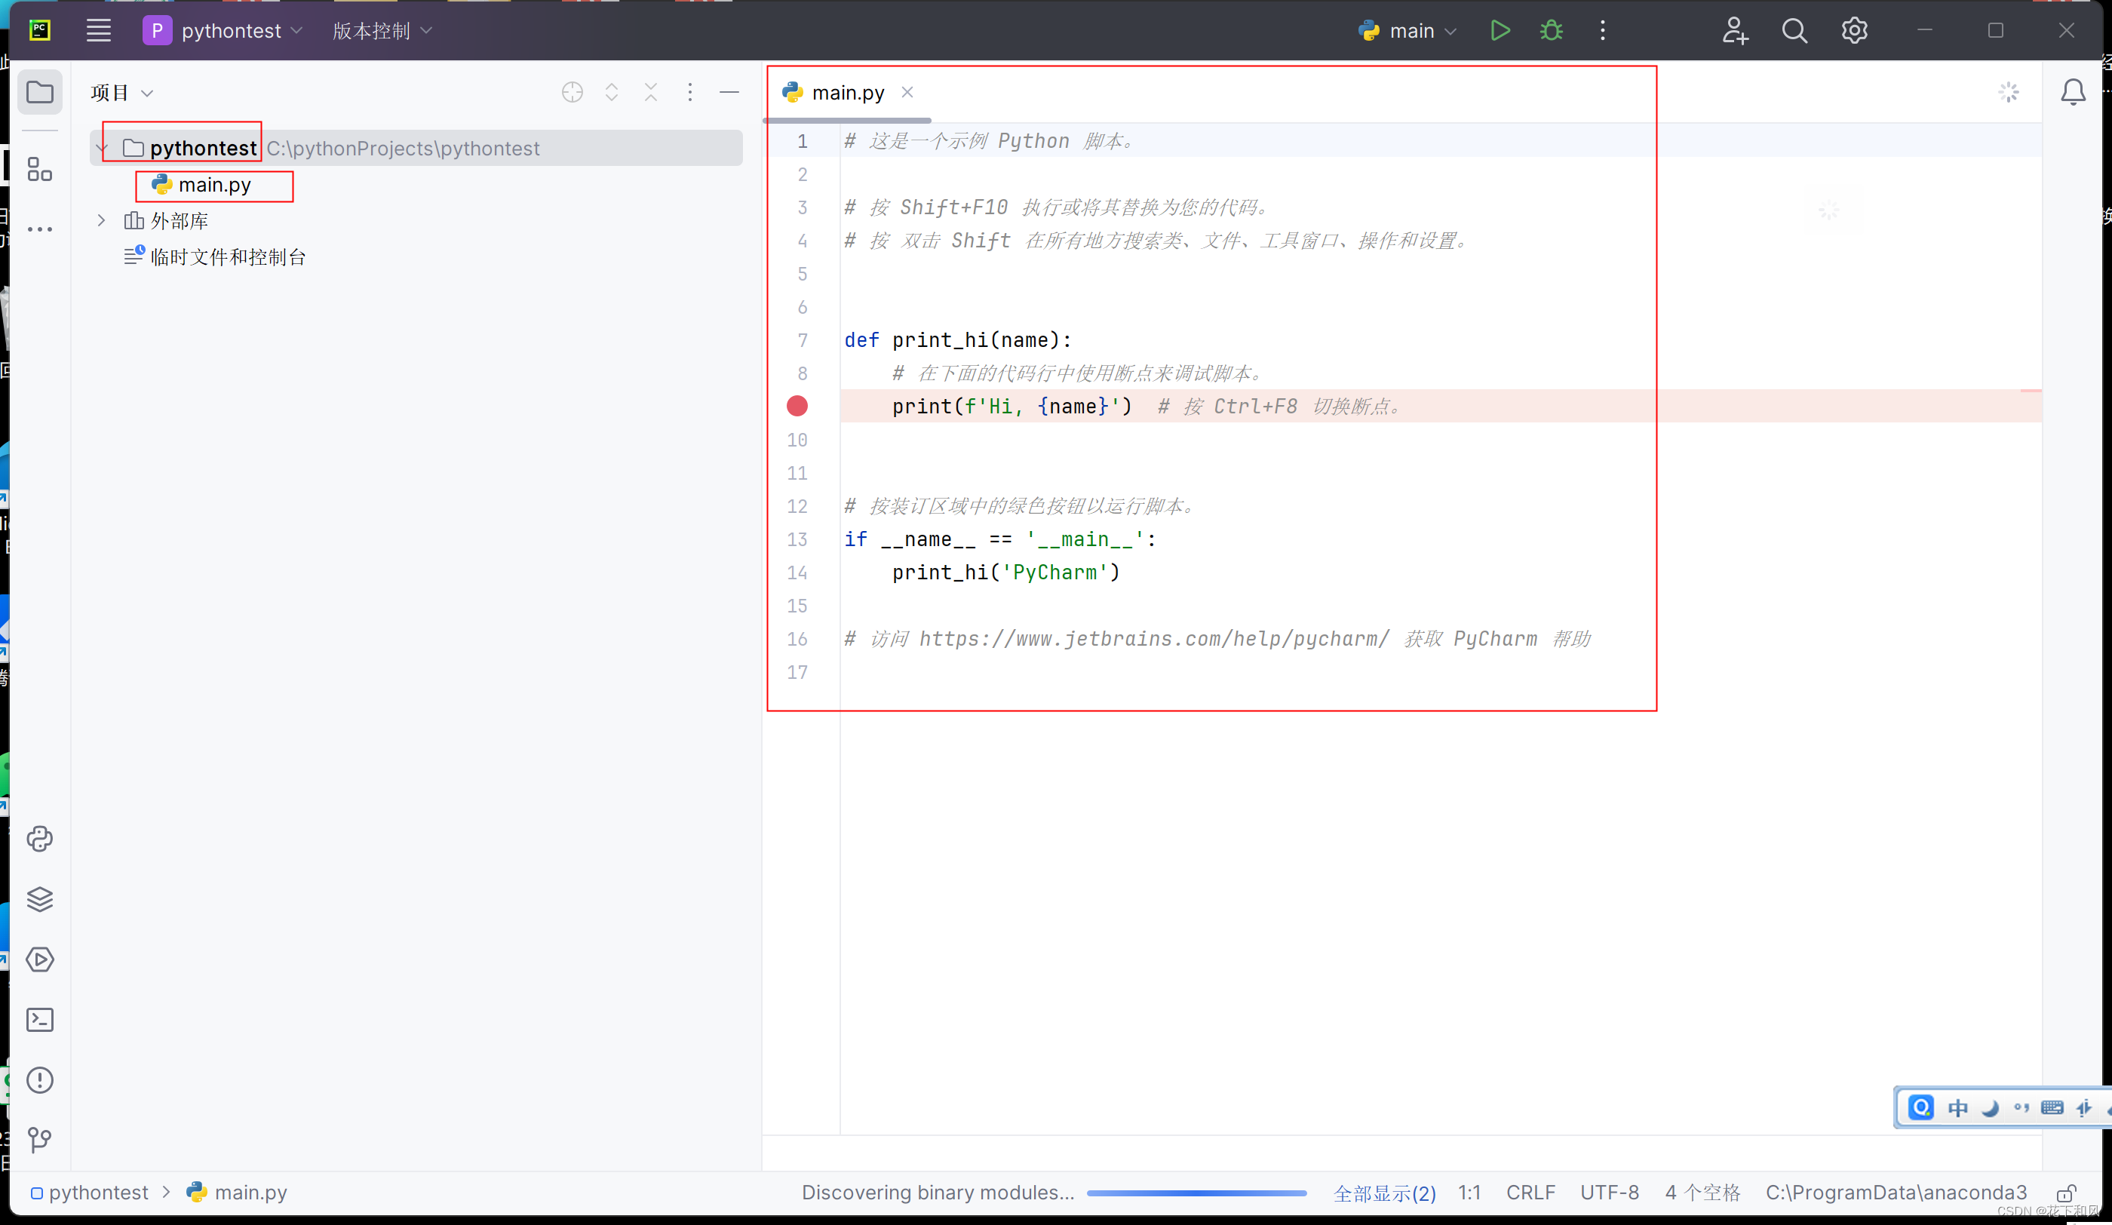Run the main configuration with green play icon
2112x1225 pixels.
1500,31
